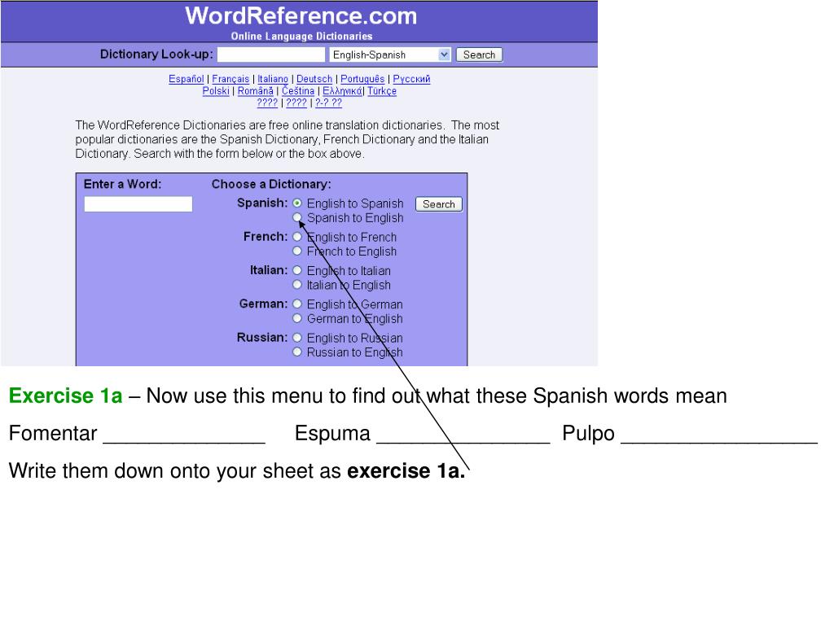This screenshot has width=834, height=625.
Task: Pick the English to German radio button
Action: [x=297, y=304]
